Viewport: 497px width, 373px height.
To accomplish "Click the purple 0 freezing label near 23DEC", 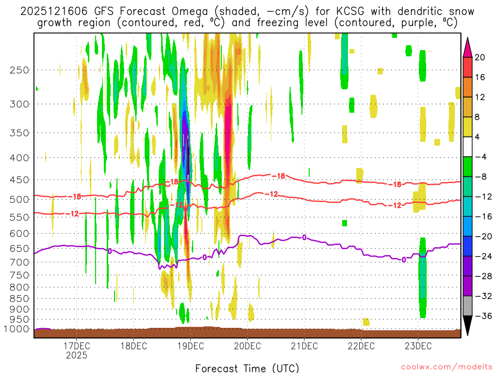I will pyautogui.click(x=403, y=260).
